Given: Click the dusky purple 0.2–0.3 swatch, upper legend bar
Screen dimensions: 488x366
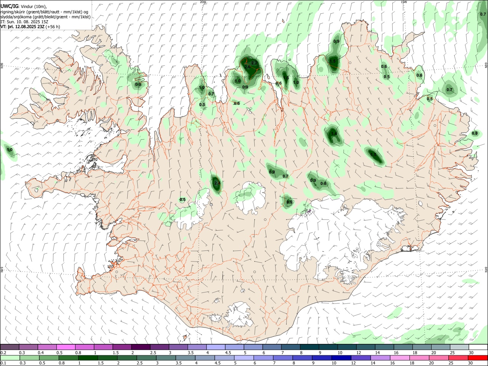Looking at the screenshot, I should [10, 347].
